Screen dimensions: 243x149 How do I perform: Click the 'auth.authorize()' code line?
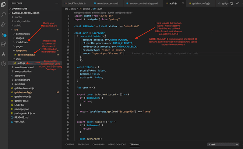click(91, 139)
